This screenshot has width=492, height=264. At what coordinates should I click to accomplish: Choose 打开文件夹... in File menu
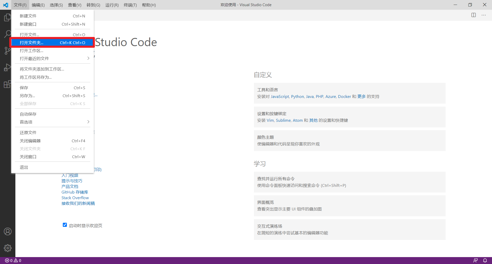tap(53, 43)
